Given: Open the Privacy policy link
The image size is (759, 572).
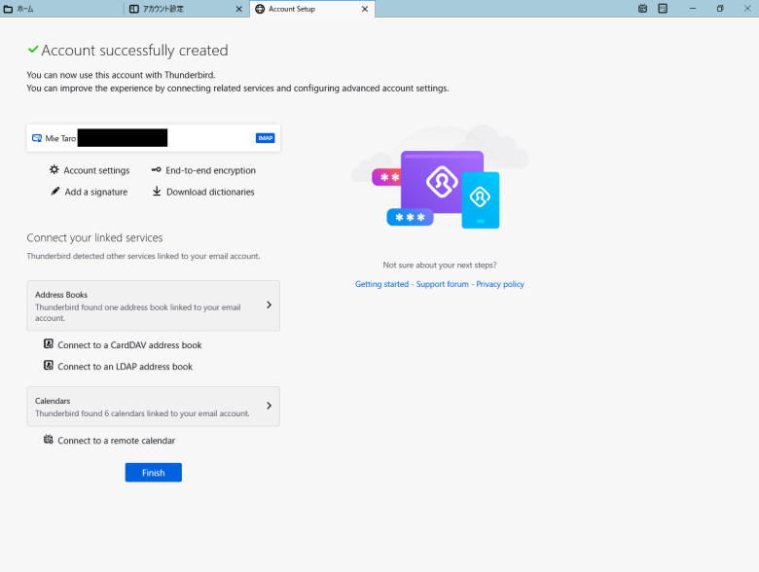Looking at the screenshot, I should (500, 284).
